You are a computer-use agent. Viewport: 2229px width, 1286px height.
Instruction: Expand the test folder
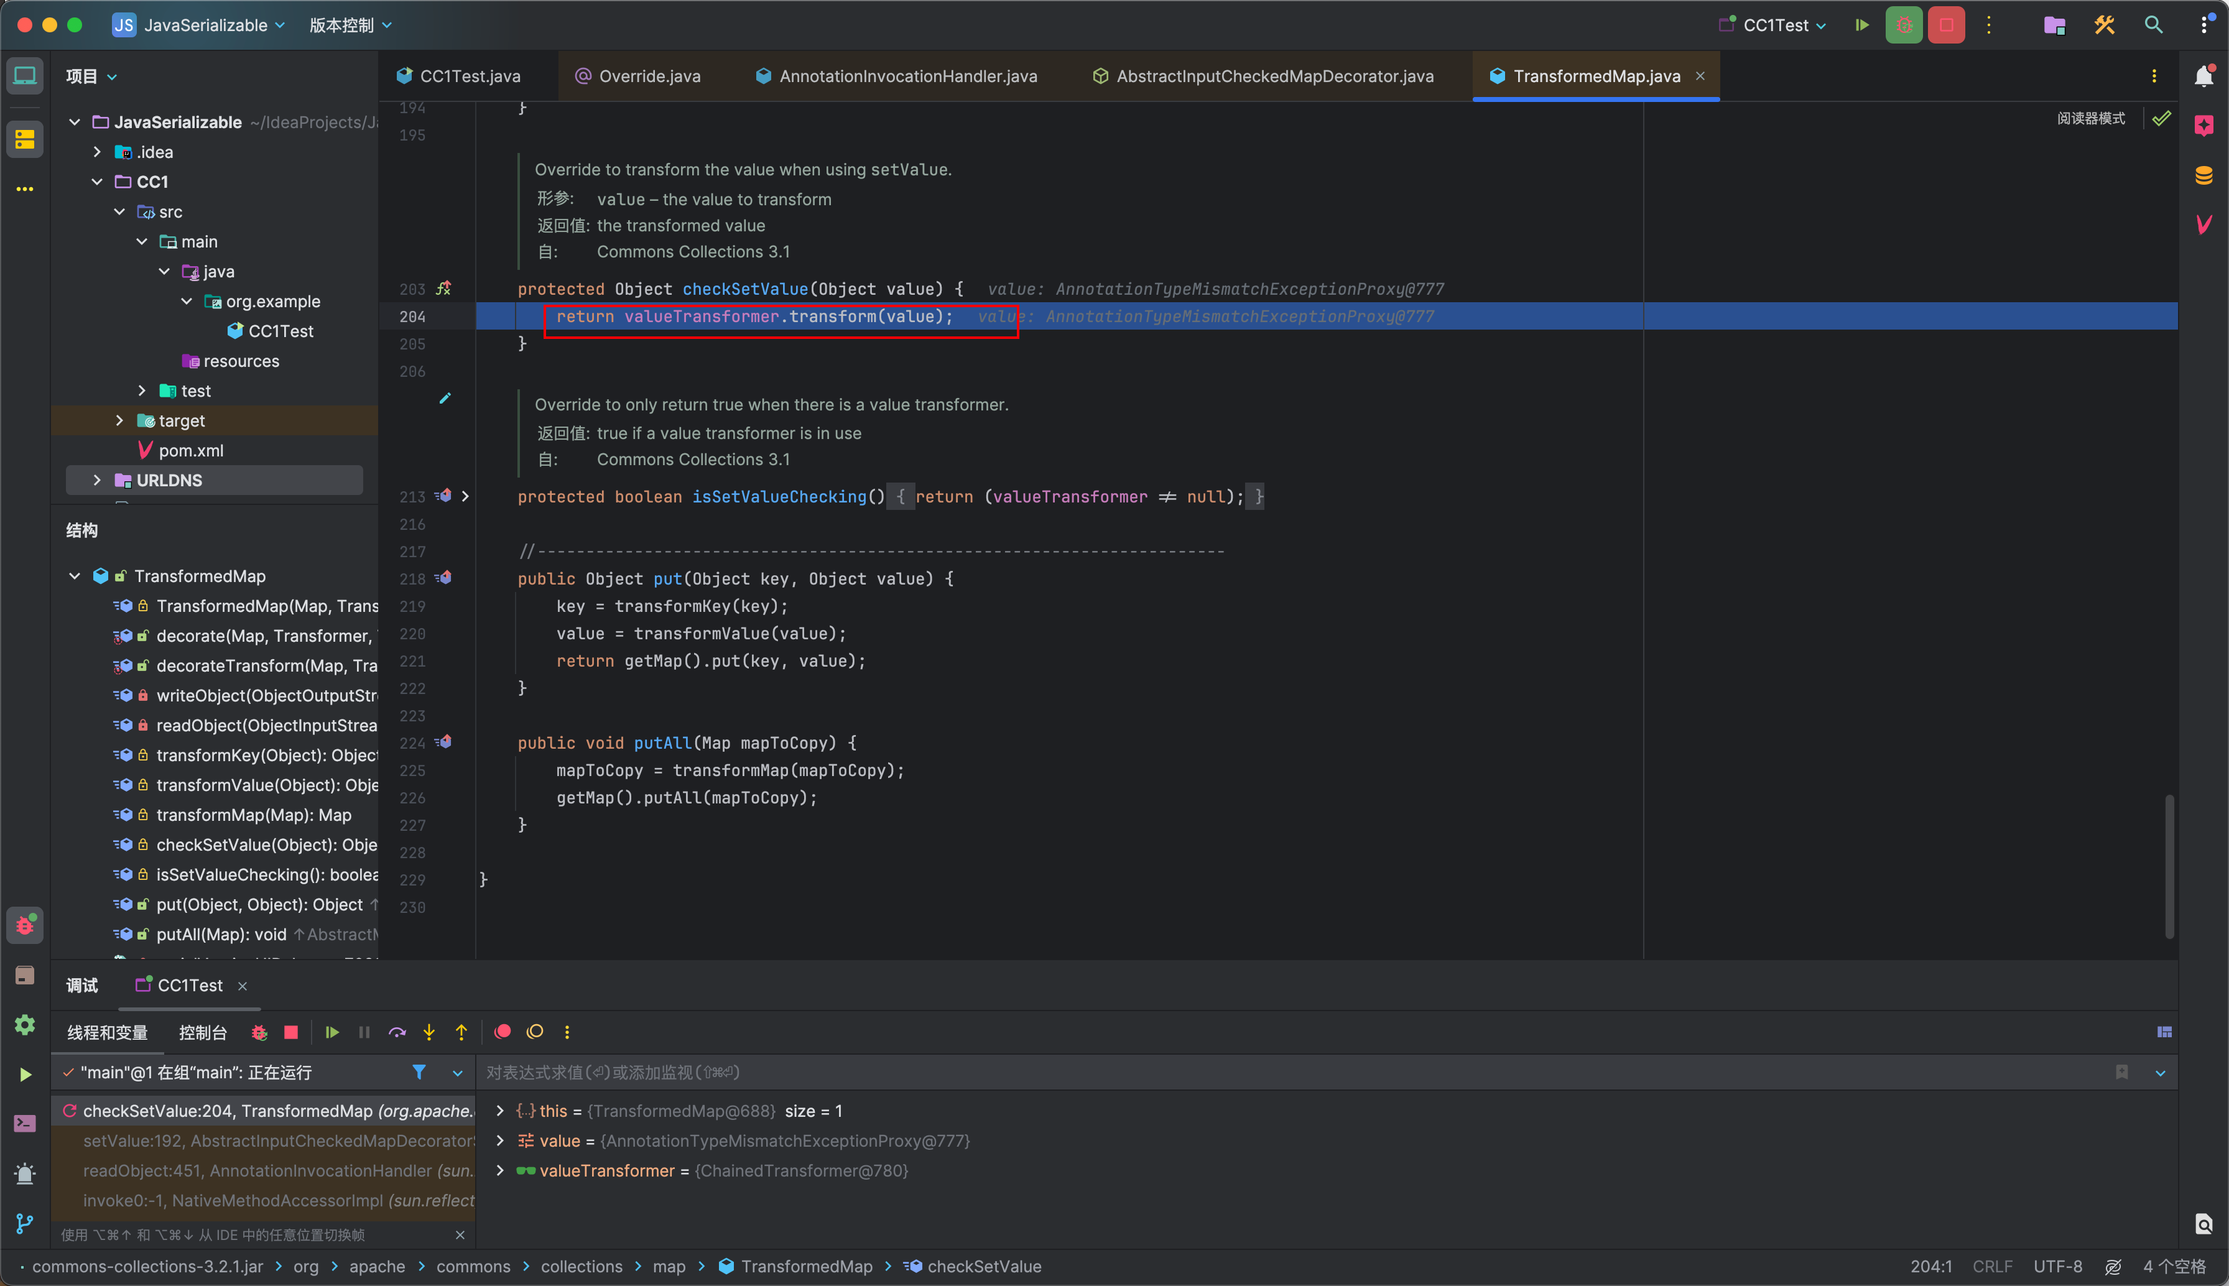click(x=142, y=391)
